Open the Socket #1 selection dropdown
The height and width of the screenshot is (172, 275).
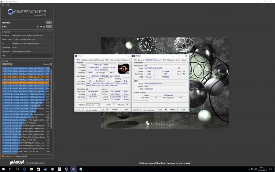pyautogui.click(x=93, y=105)
